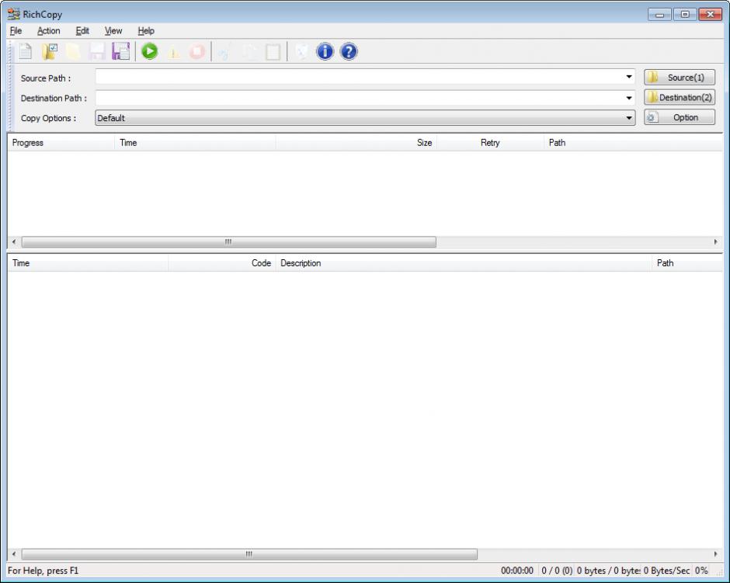
Task: Open the View menu
Action: [x=113, y=31]
